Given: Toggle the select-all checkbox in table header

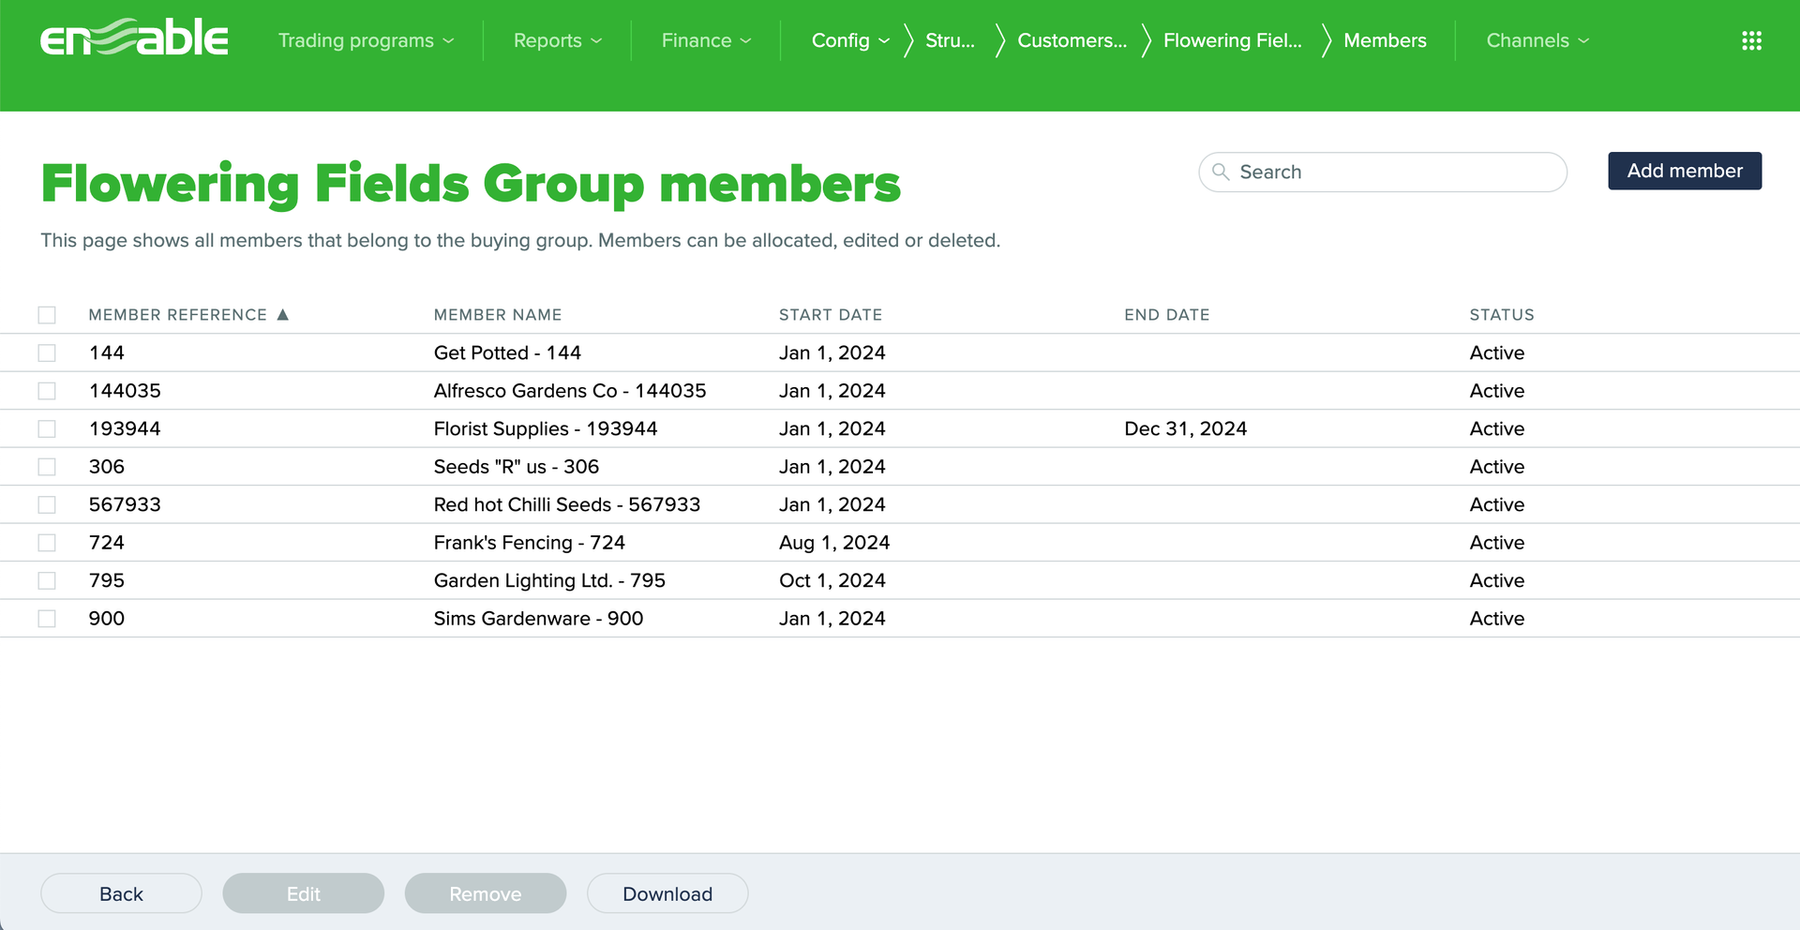Looking at the screenshot, I should (x=47, y=315).
